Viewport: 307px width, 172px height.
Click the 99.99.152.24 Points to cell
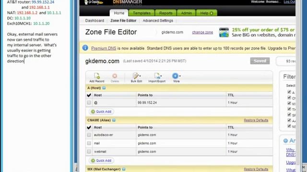(147, 103)
